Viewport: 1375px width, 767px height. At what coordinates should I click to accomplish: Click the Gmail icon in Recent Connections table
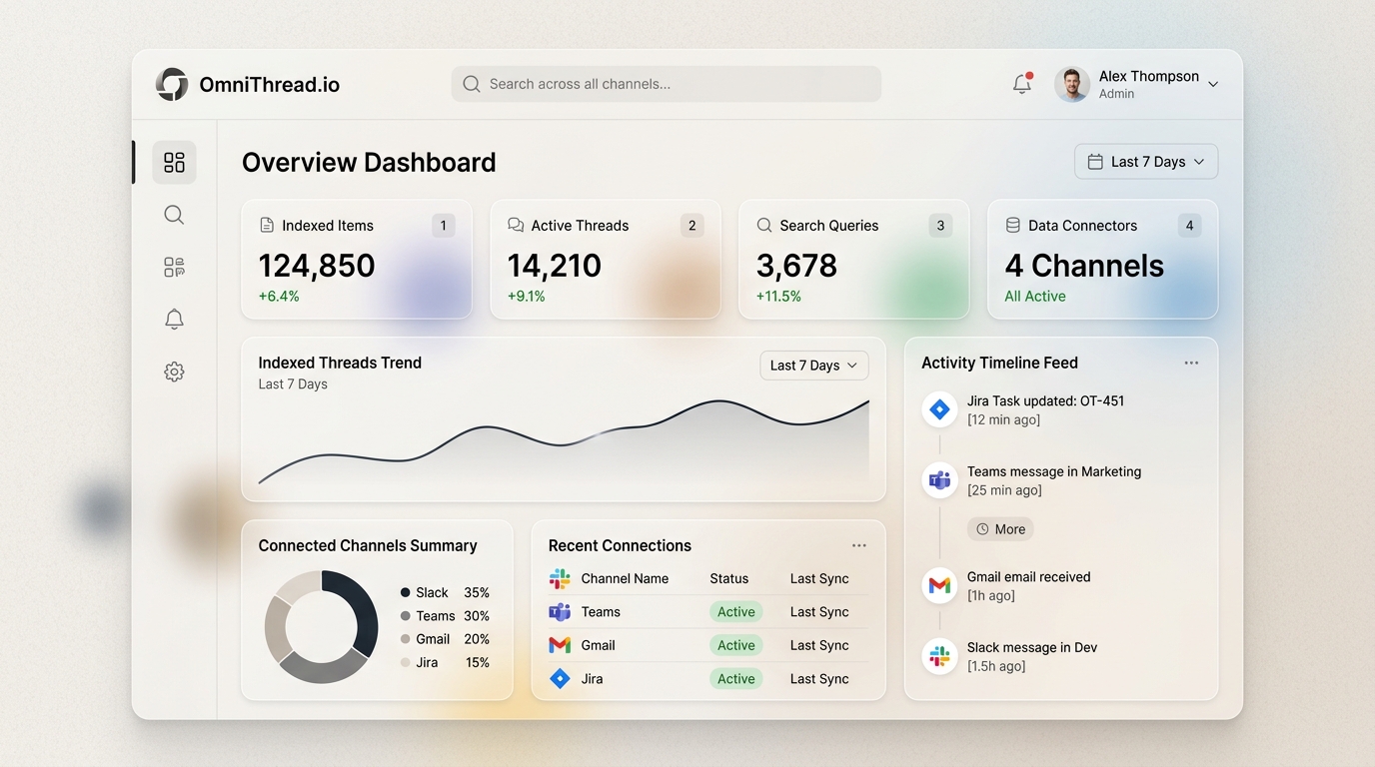560,645
